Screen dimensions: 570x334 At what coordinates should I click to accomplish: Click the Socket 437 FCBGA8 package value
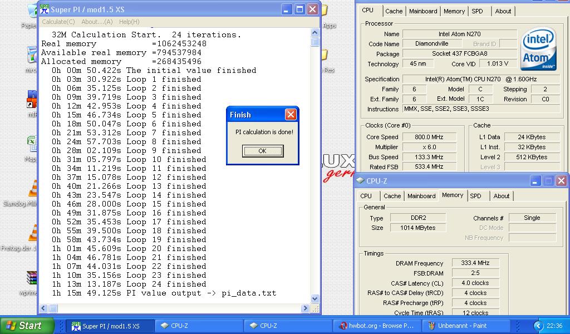click(x=459, y=53)
